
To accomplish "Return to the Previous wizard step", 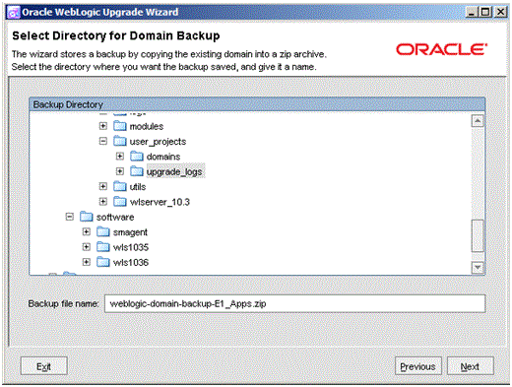I will (x=417, y=366).
